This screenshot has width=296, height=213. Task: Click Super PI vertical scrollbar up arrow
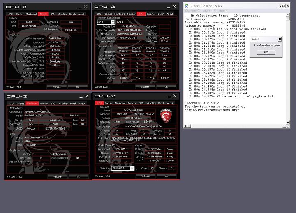pyautogui.click(x=288, y=15)
